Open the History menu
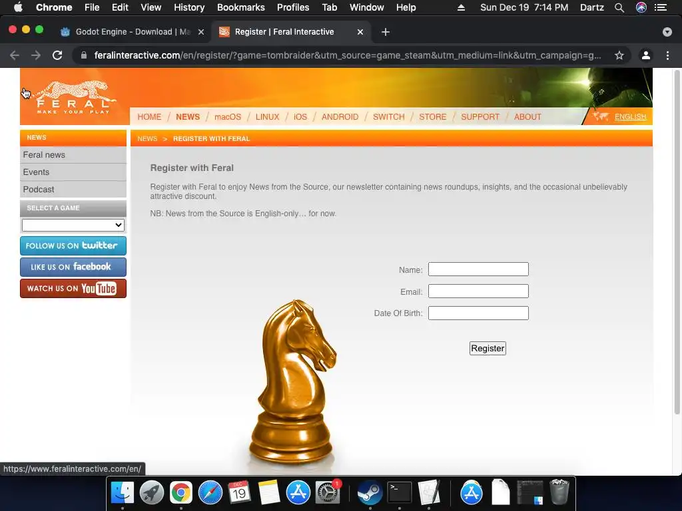Screen dimensions: 682x511 click(189, 7)
